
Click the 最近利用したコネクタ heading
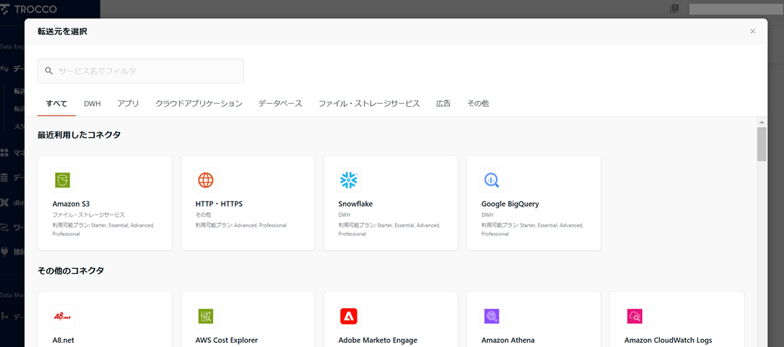(79, 135)
